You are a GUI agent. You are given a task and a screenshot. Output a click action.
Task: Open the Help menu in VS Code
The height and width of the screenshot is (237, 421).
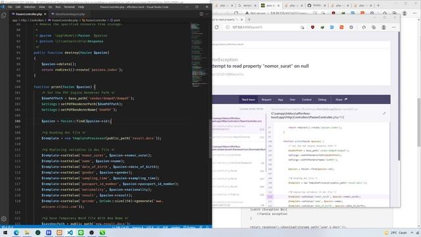pyautogui.click(x=81, y=7)
